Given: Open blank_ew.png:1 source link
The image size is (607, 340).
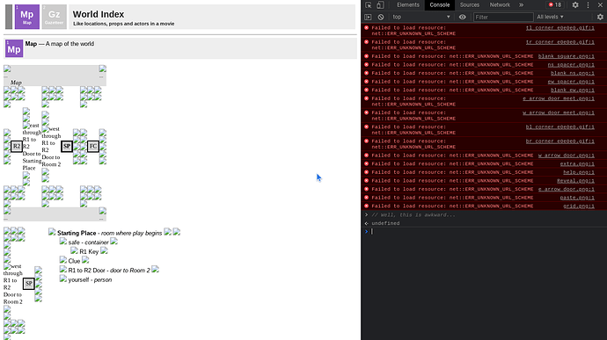Looking at the screenshot, I should [572, 90].
